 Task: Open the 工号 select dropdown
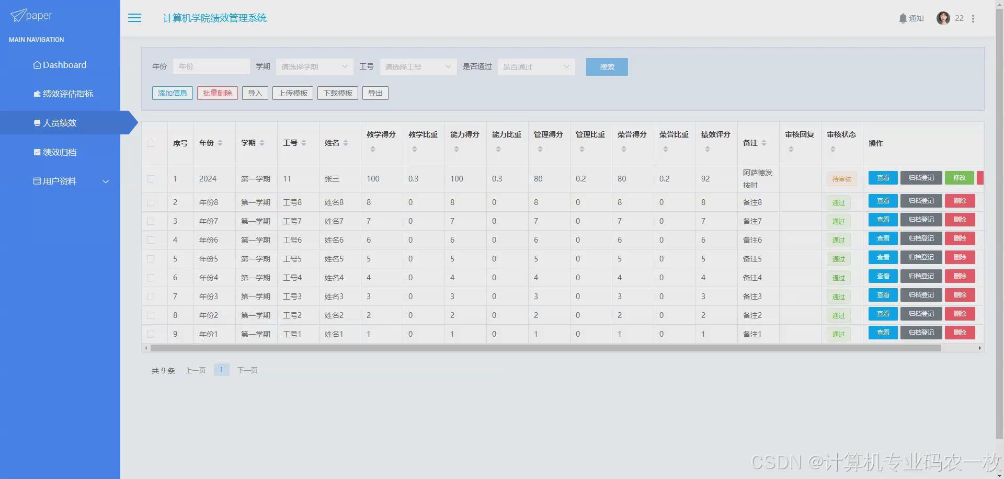click(x=418, y=67)
